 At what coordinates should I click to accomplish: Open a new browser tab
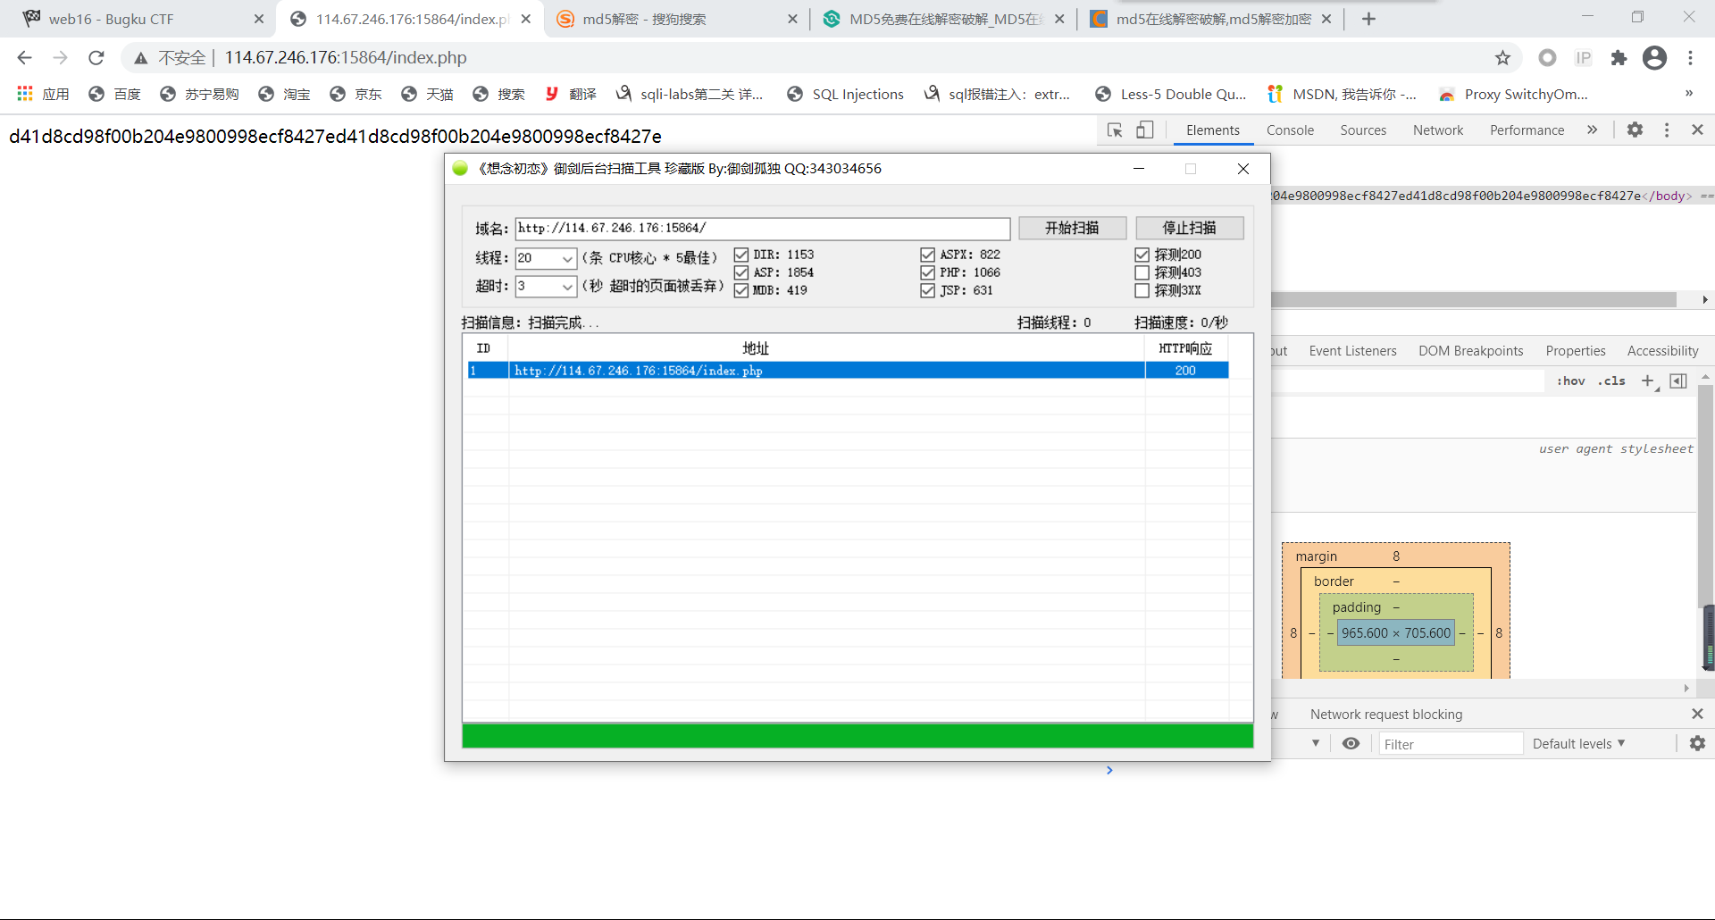point(1368,19)
